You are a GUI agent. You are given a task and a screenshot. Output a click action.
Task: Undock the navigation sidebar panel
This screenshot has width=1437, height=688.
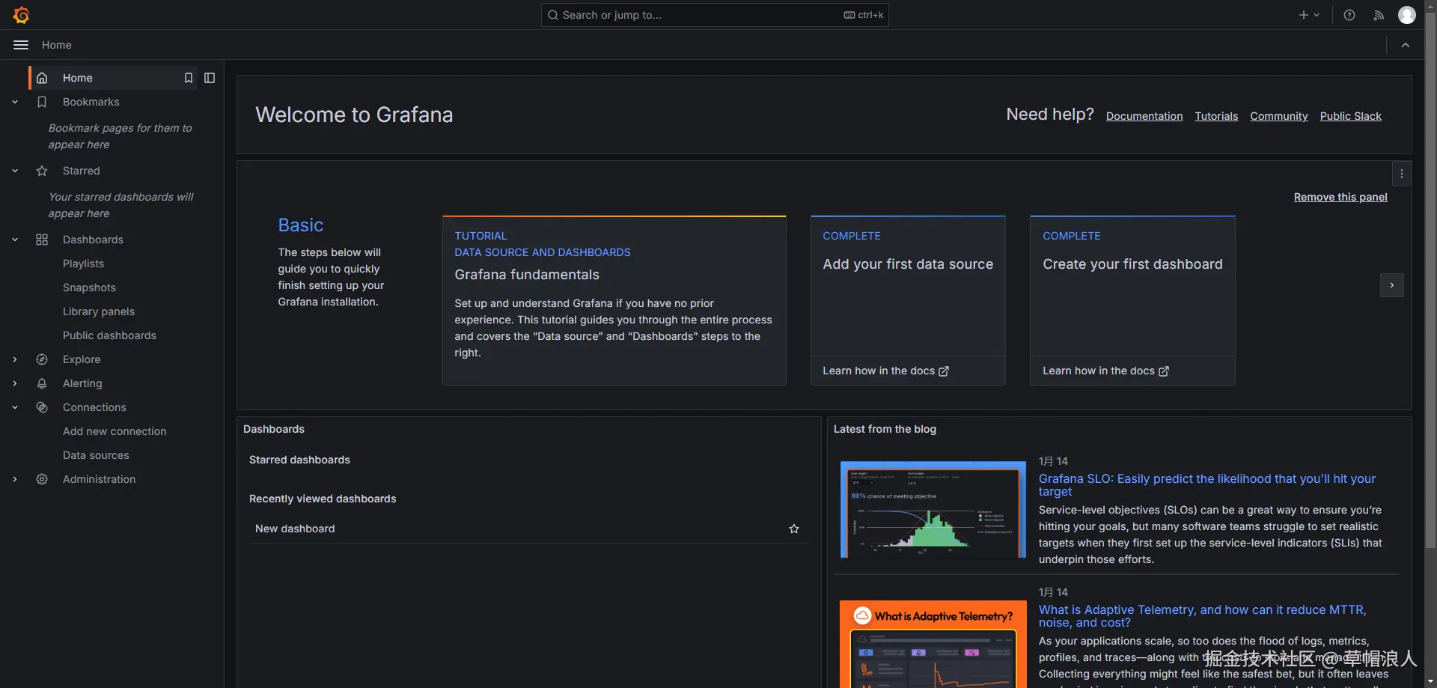(210, 78)
